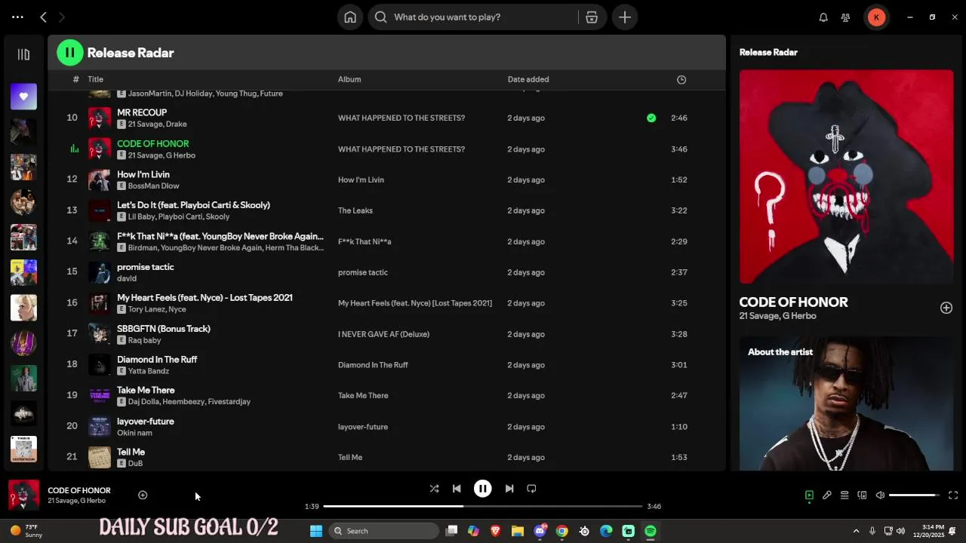Viewport: 966px width, 543px height.
Task: Open artist link 'Okini nam'
Action: 134,433
